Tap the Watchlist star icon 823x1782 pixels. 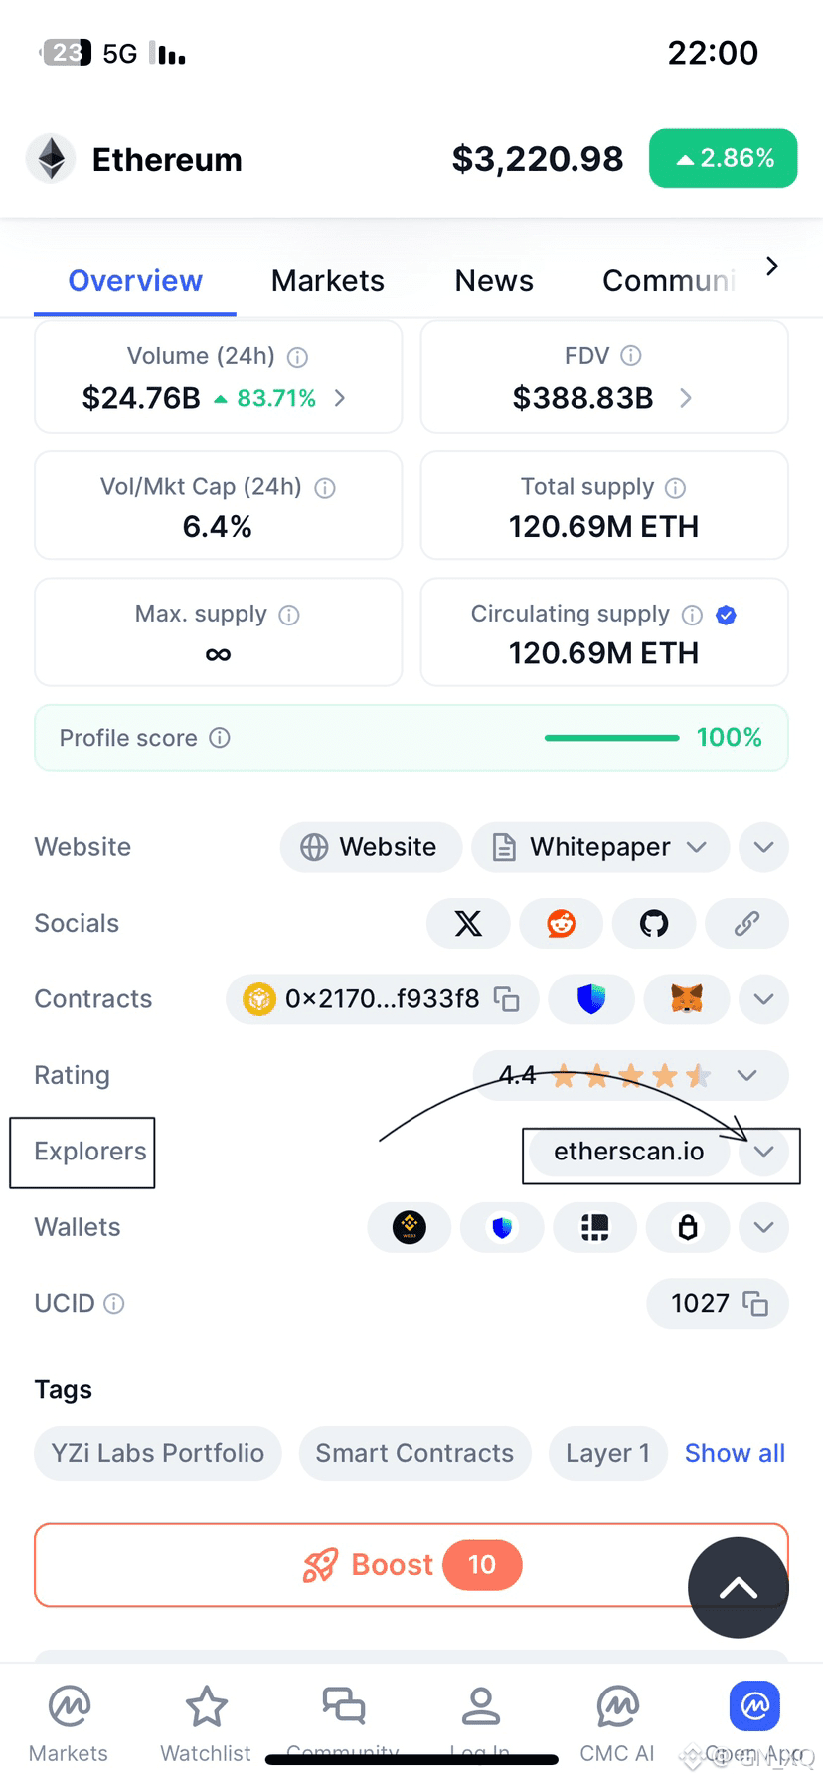pos(206,1709)
